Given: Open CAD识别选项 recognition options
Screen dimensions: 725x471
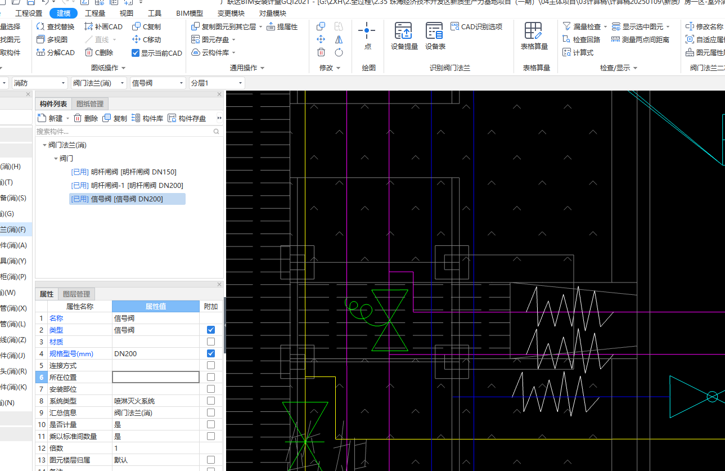Looking at the screenshot, I should tap(477, 26).
